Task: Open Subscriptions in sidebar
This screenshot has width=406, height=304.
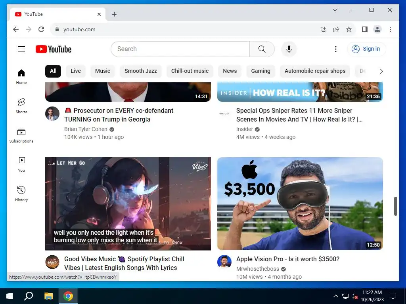Action: coord(21,135)
